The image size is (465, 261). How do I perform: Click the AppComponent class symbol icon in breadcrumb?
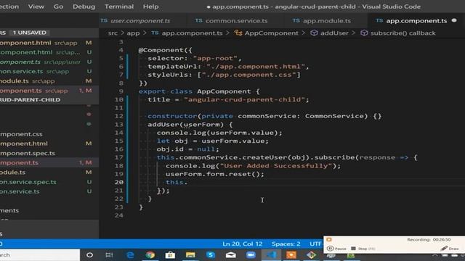click(238, 33)
